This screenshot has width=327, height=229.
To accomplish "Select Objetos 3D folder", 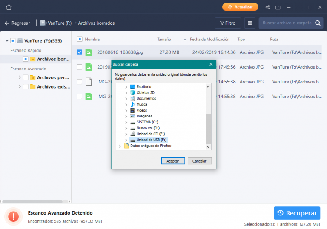I will 145,92.
